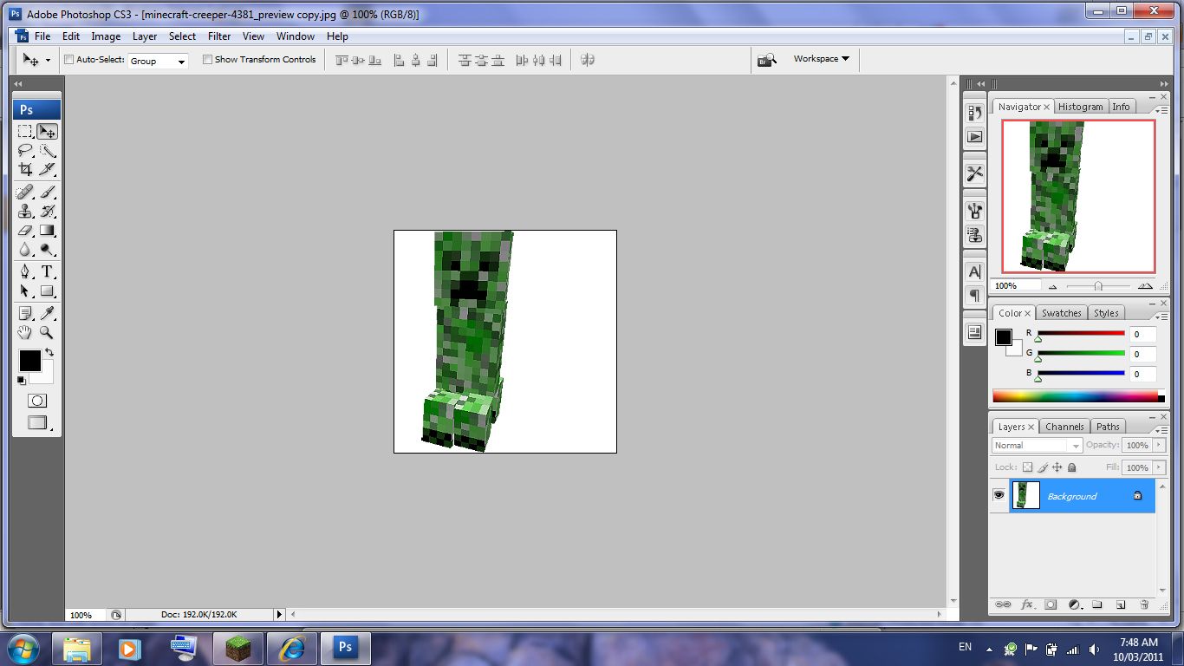This screenshot has width=1184, height=666.
Task: Open the Layers panel options menu
Action: (x=1161, y=430)
